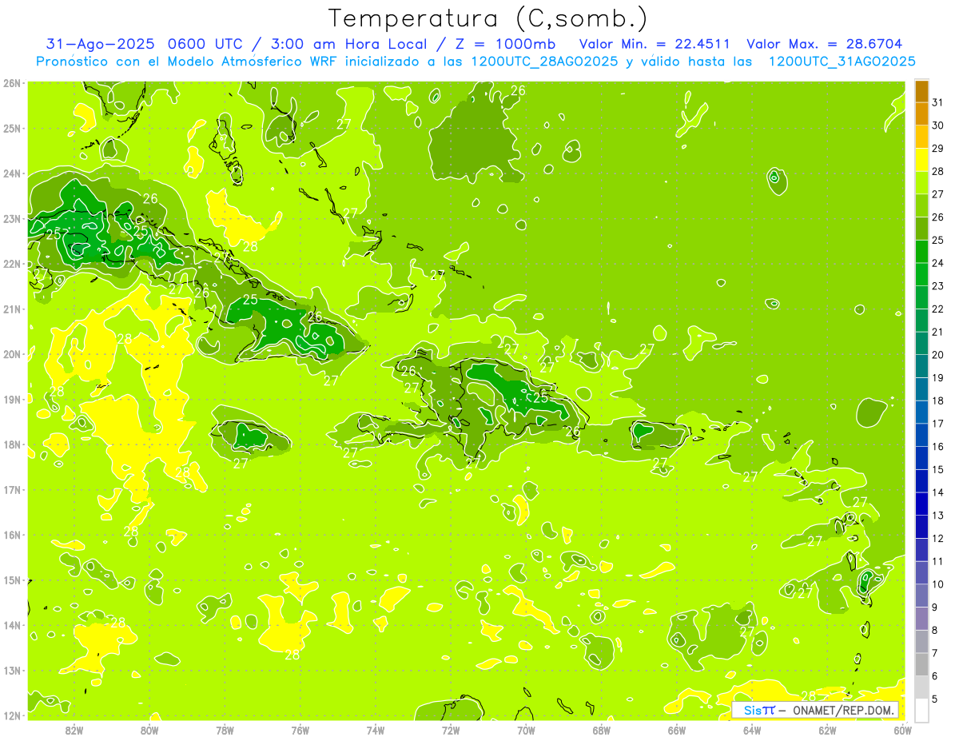The width and height of the screenshot is (959, 741).
Task: Click the "Valor Min. = 22.4511" text
Action: pos(655,44)
